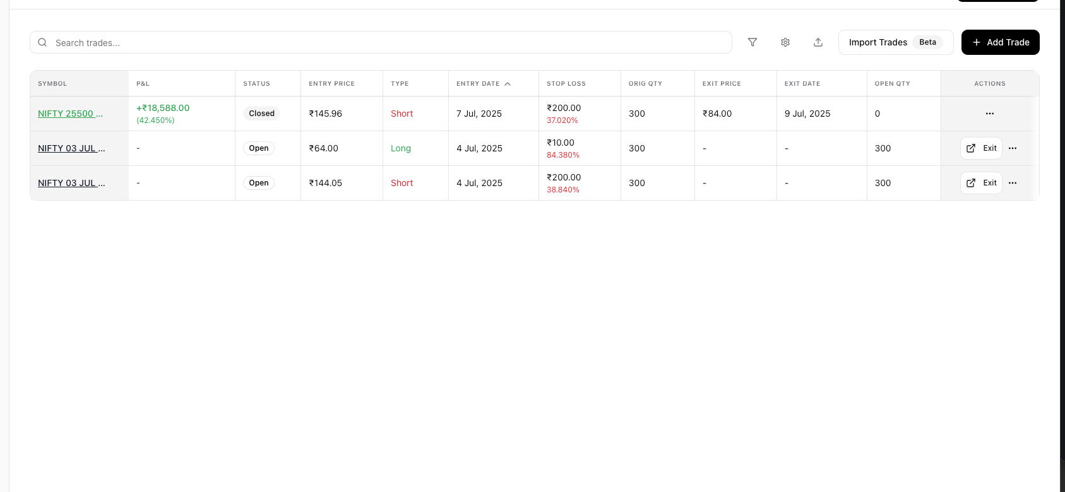This screenshot has height=492, width=1065.
Task: Open NIFTY 03 JUL link with ₹144.05 entry
Action: tap(71, 183)
